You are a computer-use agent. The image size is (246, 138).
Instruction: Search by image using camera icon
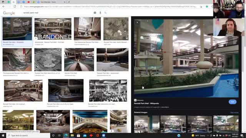point(95,13)
